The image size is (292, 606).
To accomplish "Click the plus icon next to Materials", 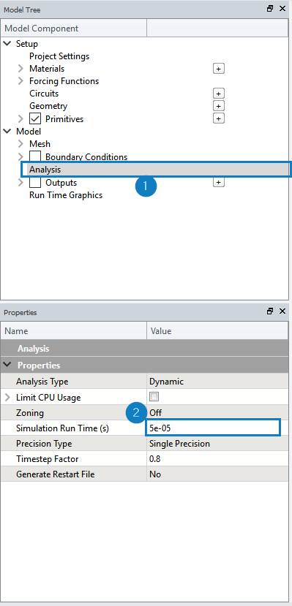I will [219, 69].
